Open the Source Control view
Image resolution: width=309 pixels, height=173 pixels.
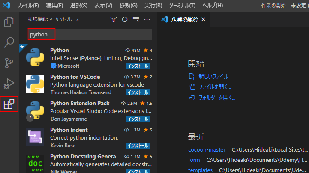[9, 63]
